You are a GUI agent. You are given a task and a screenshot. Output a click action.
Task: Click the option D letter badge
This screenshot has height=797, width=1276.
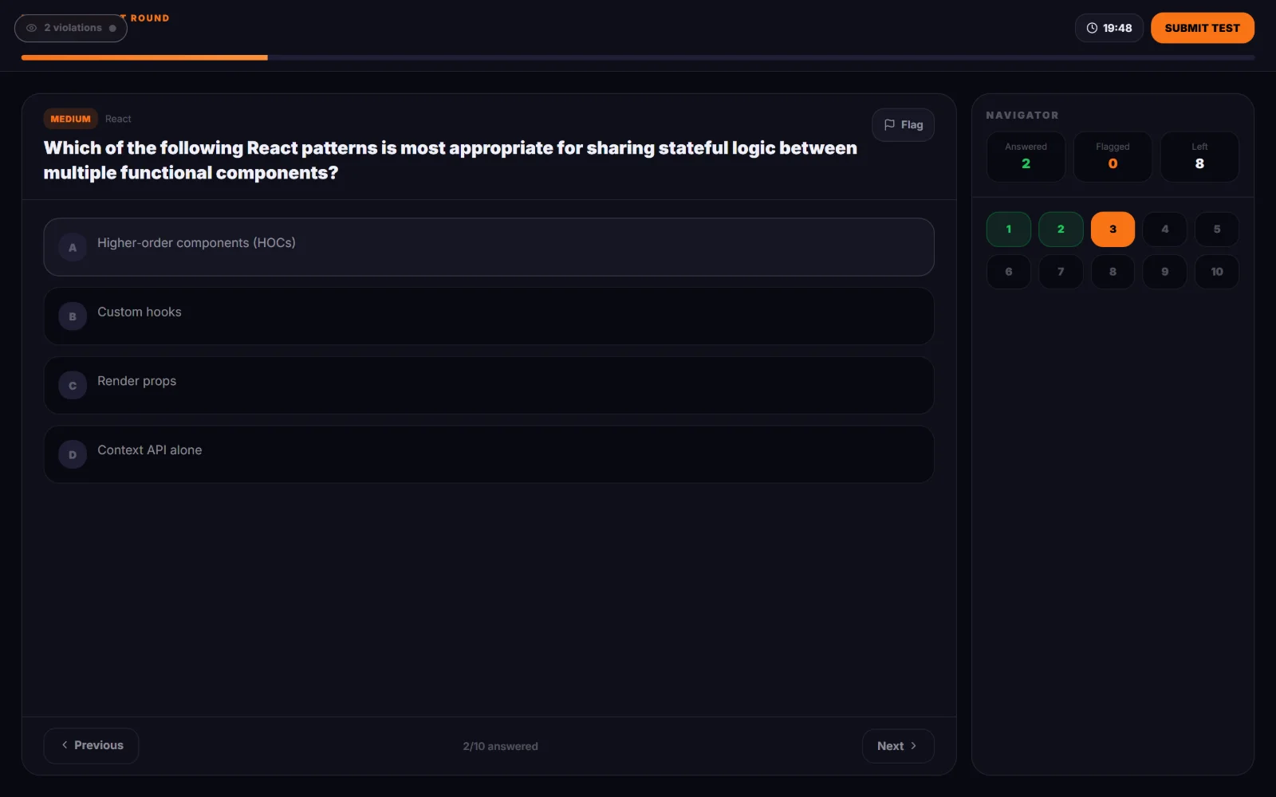click(73, 455)
